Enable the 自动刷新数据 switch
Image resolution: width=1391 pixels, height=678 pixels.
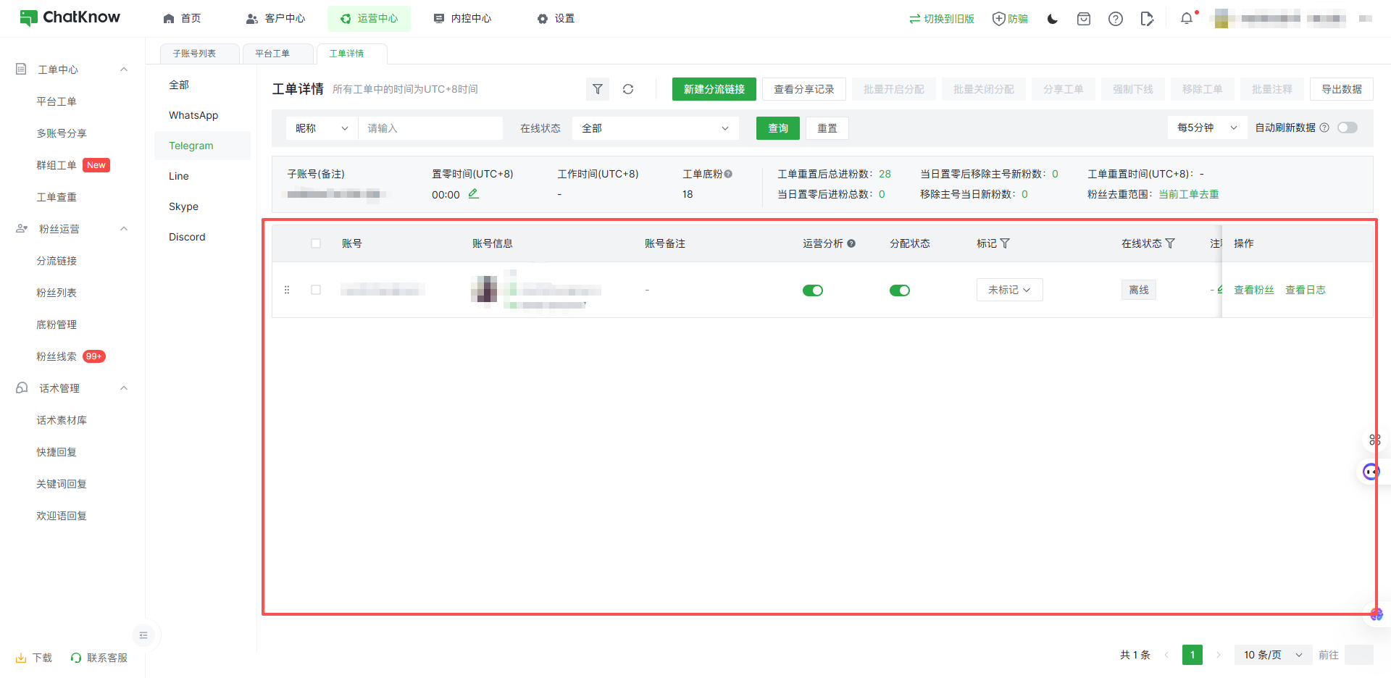(1347, 127)
